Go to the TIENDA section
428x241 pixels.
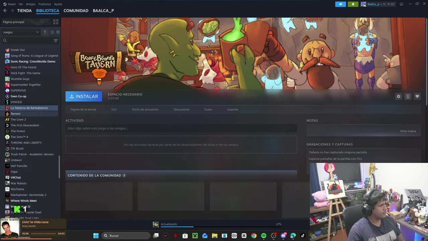[x=24, y=11]
